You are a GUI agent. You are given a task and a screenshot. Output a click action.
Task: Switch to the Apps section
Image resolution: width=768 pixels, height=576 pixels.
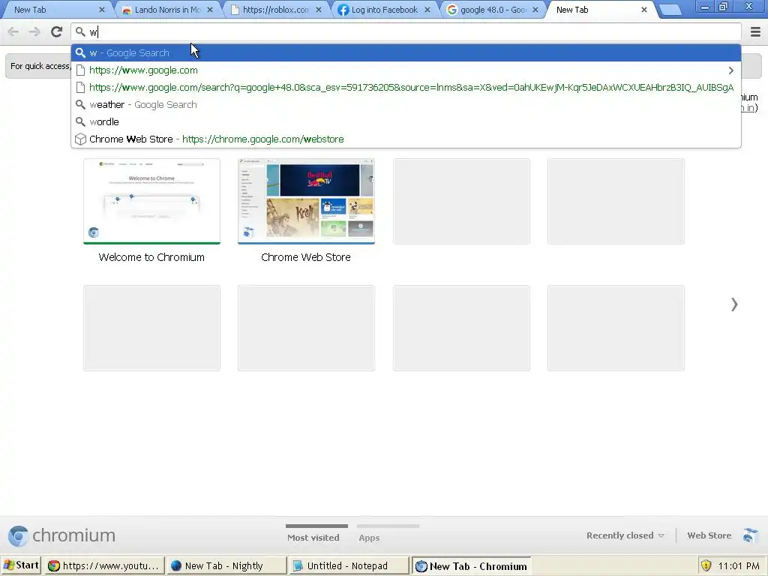pyautogui.click(x=369, y=538)
